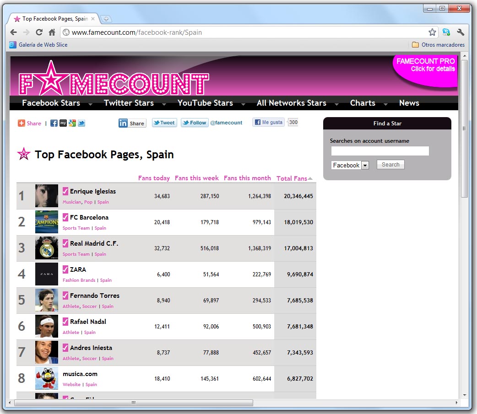This screenshot has width=477, height=414.
Task: Click the username search input field
Action: (380, 151)
